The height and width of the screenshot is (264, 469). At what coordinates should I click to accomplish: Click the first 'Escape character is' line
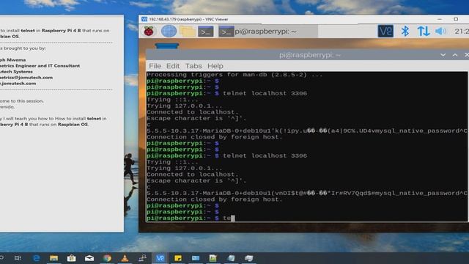click(x=196, y=119)
